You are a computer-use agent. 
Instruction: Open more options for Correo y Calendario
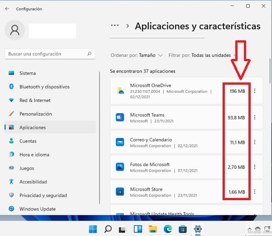255,142
